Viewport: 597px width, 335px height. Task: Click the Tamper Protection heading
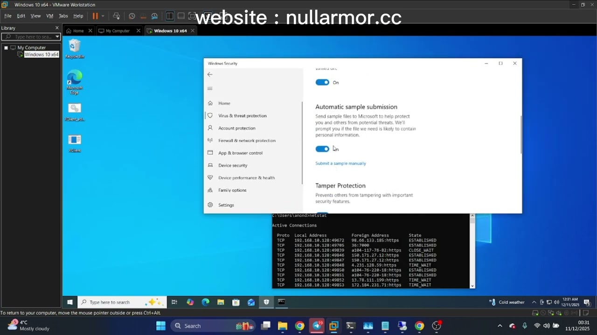pos(340,186)
